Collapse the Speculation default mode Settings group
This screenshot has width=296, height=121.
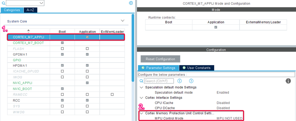(x=141, y=88)
